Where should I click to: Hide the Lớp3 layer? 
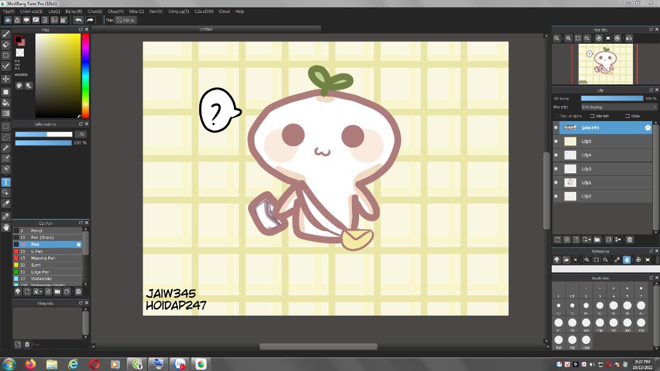556,169
